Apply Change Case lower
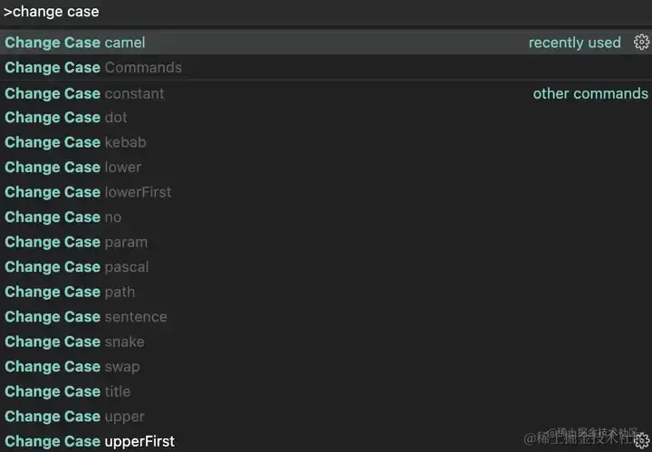 click(326, 168)
